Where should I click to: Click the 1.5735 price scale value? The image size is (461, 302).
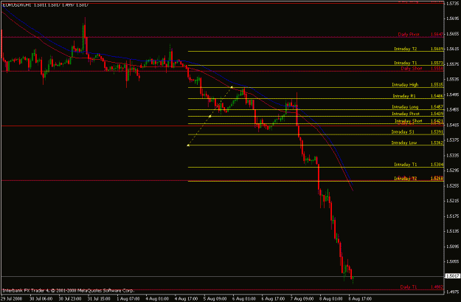(x=452, y=4)
